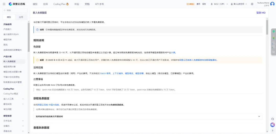Open 限流 in the sidebar

5,45
